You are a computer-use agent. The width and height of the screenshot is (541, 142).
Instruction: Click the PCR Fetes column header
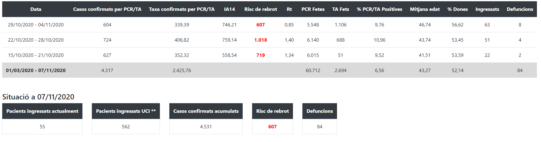(313, 9)
